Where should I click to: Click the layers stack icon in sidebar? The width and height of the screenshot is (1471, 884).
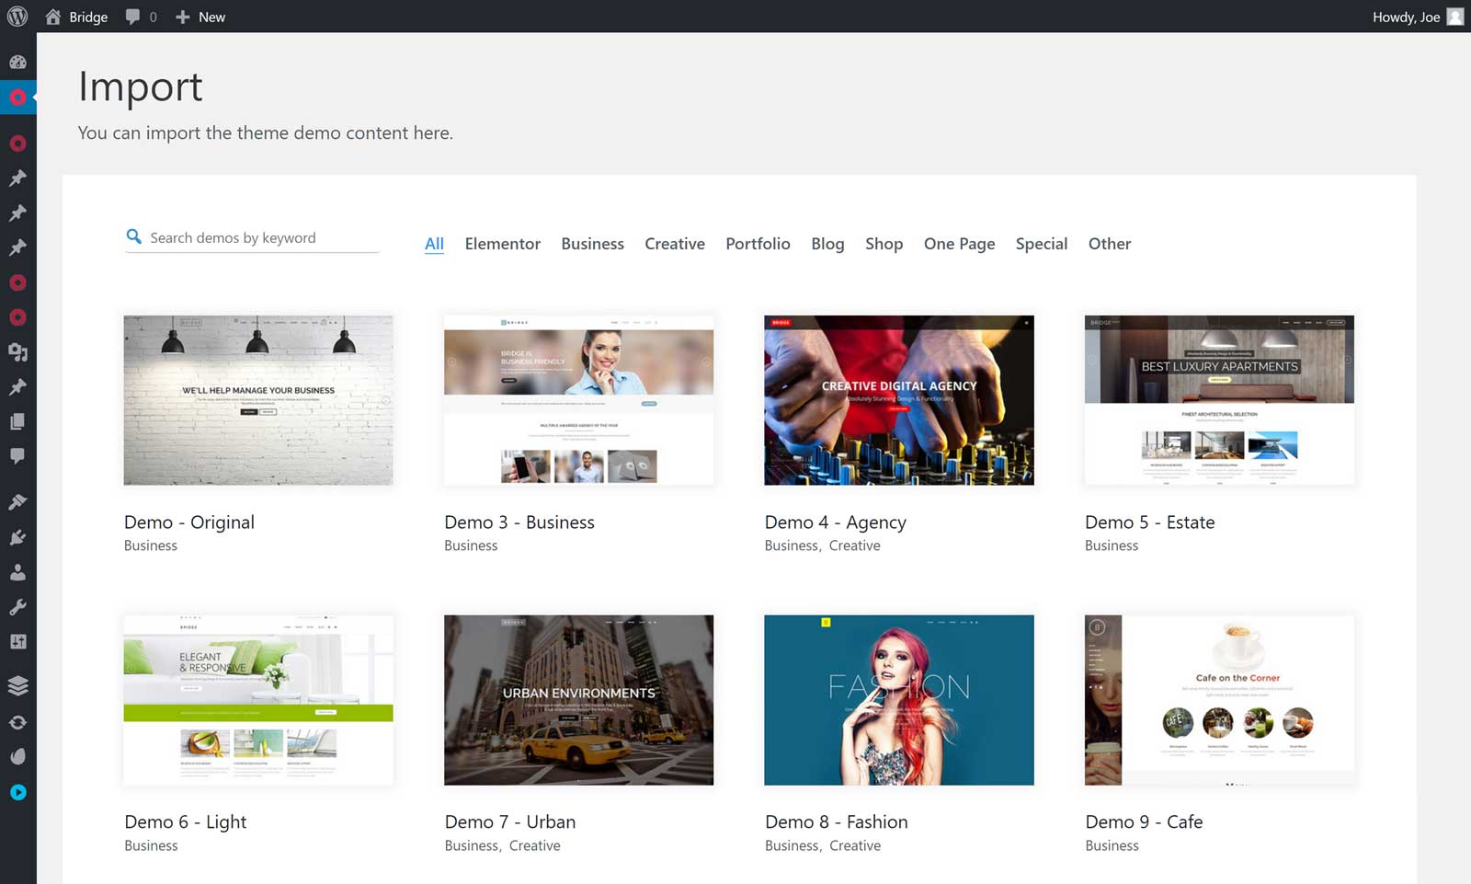17,685
